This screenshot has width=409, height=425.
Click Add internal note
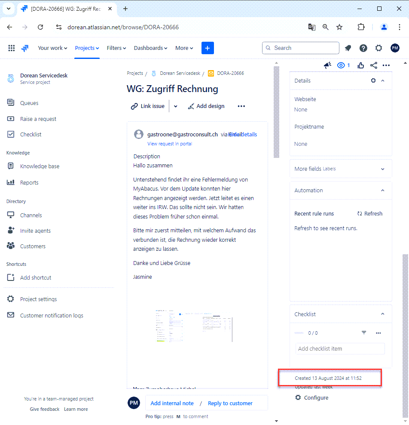pos(172,403)
